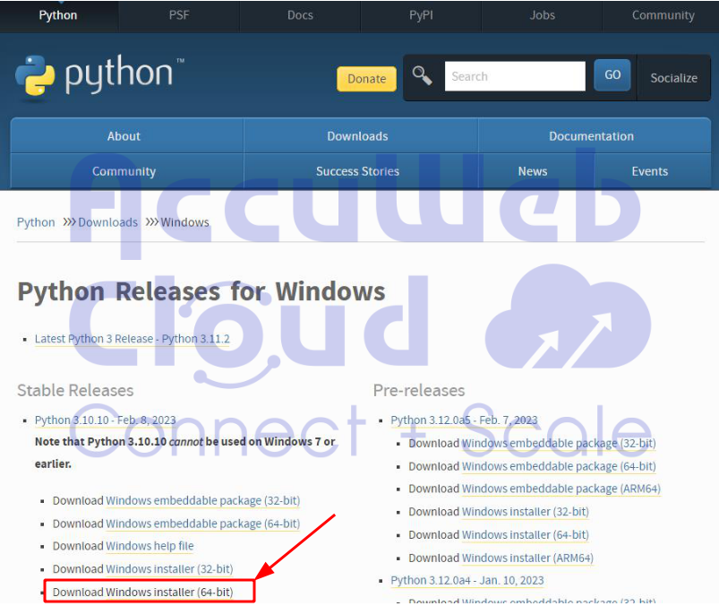This screenshot has height=606, width=719.
Task: Open Success Stories navigation item
Action: coord(357,171)
